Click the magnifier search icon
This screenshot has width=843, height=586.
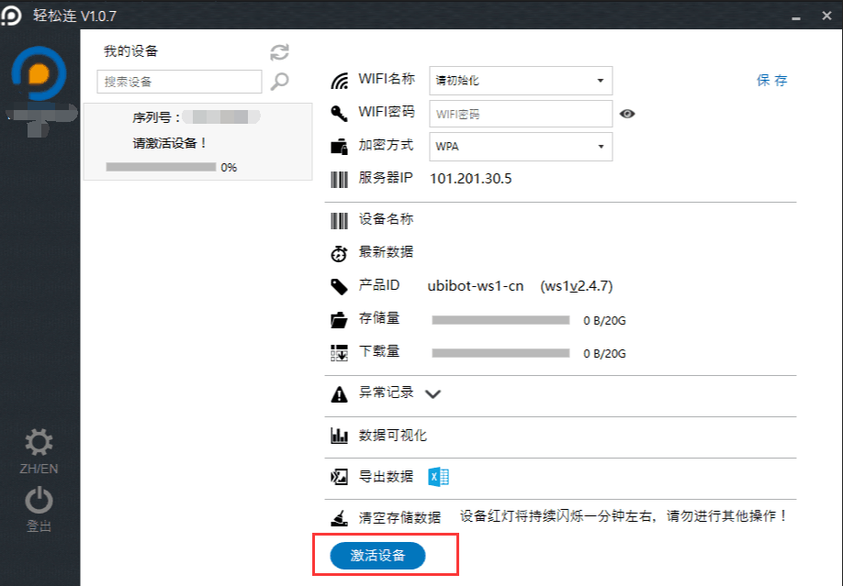279,82
